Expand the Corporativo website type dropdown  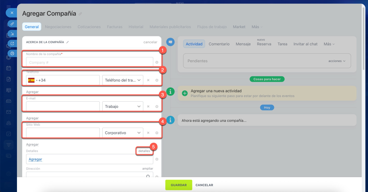(123, 133)
